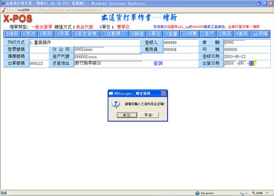Click the 否(N) button in the dialog
This screenshot has height=196, width=274.
[x=151, y=115]
